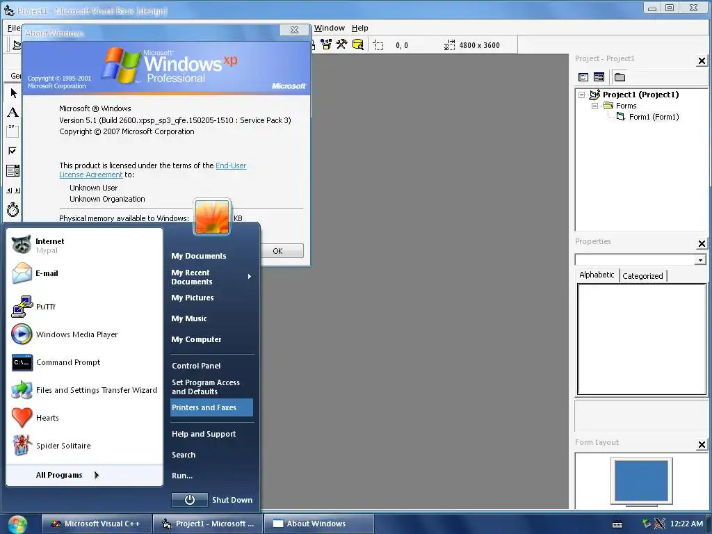Open Files and Settings Transfer Wizard
Viewport: 712px width, 534px height.
click(85, 390)
